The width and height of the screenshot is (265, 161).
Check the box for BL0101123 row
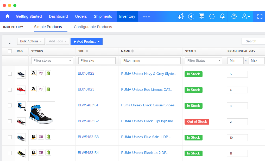10,89
